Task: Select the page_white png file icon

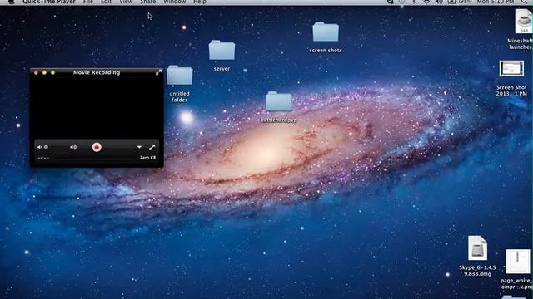Action: (x=517, y=262)
